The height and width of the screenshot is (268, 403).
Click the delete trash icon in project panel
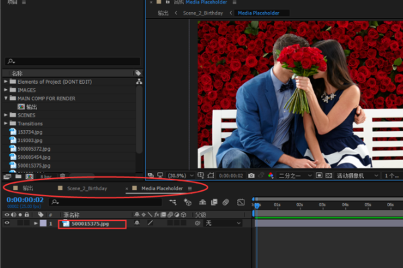pyautogui.click(x=62, y=176)
